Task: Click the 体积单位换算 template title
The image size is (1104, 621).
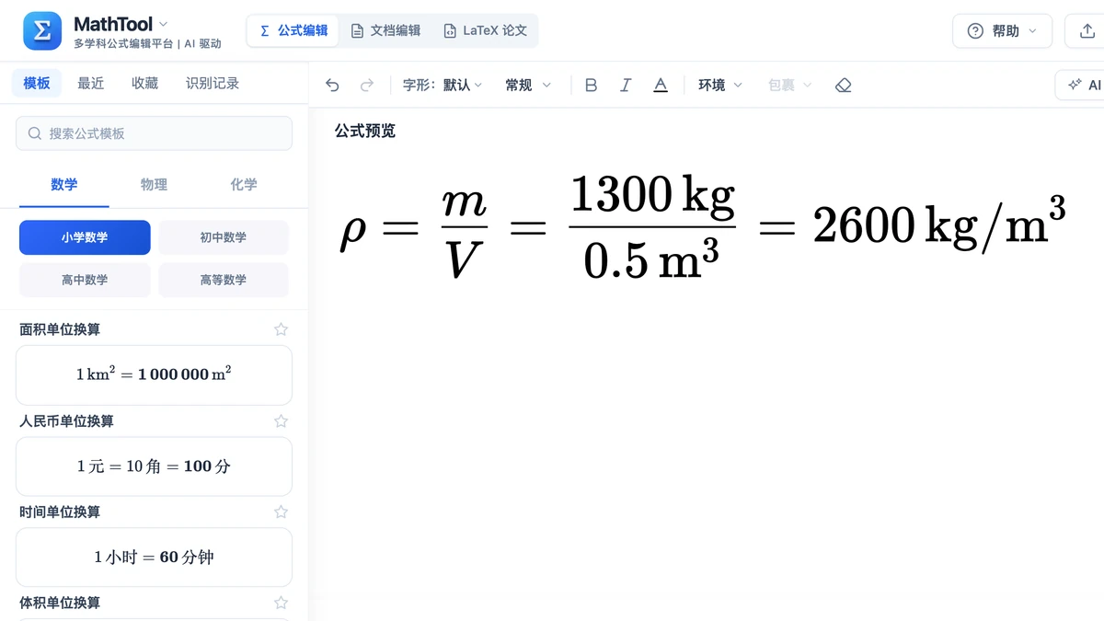Action: point(60,603)
